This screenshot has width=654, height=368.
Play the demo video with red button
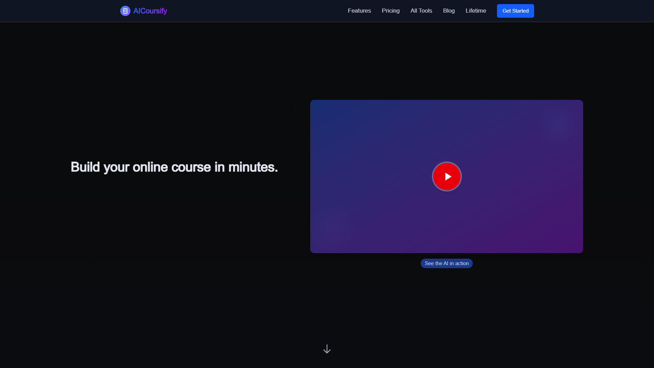(447, 177)
